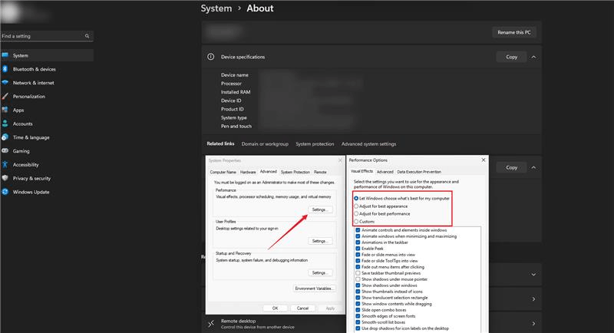Toggle Slide open combo boxes

coord(358,310)
